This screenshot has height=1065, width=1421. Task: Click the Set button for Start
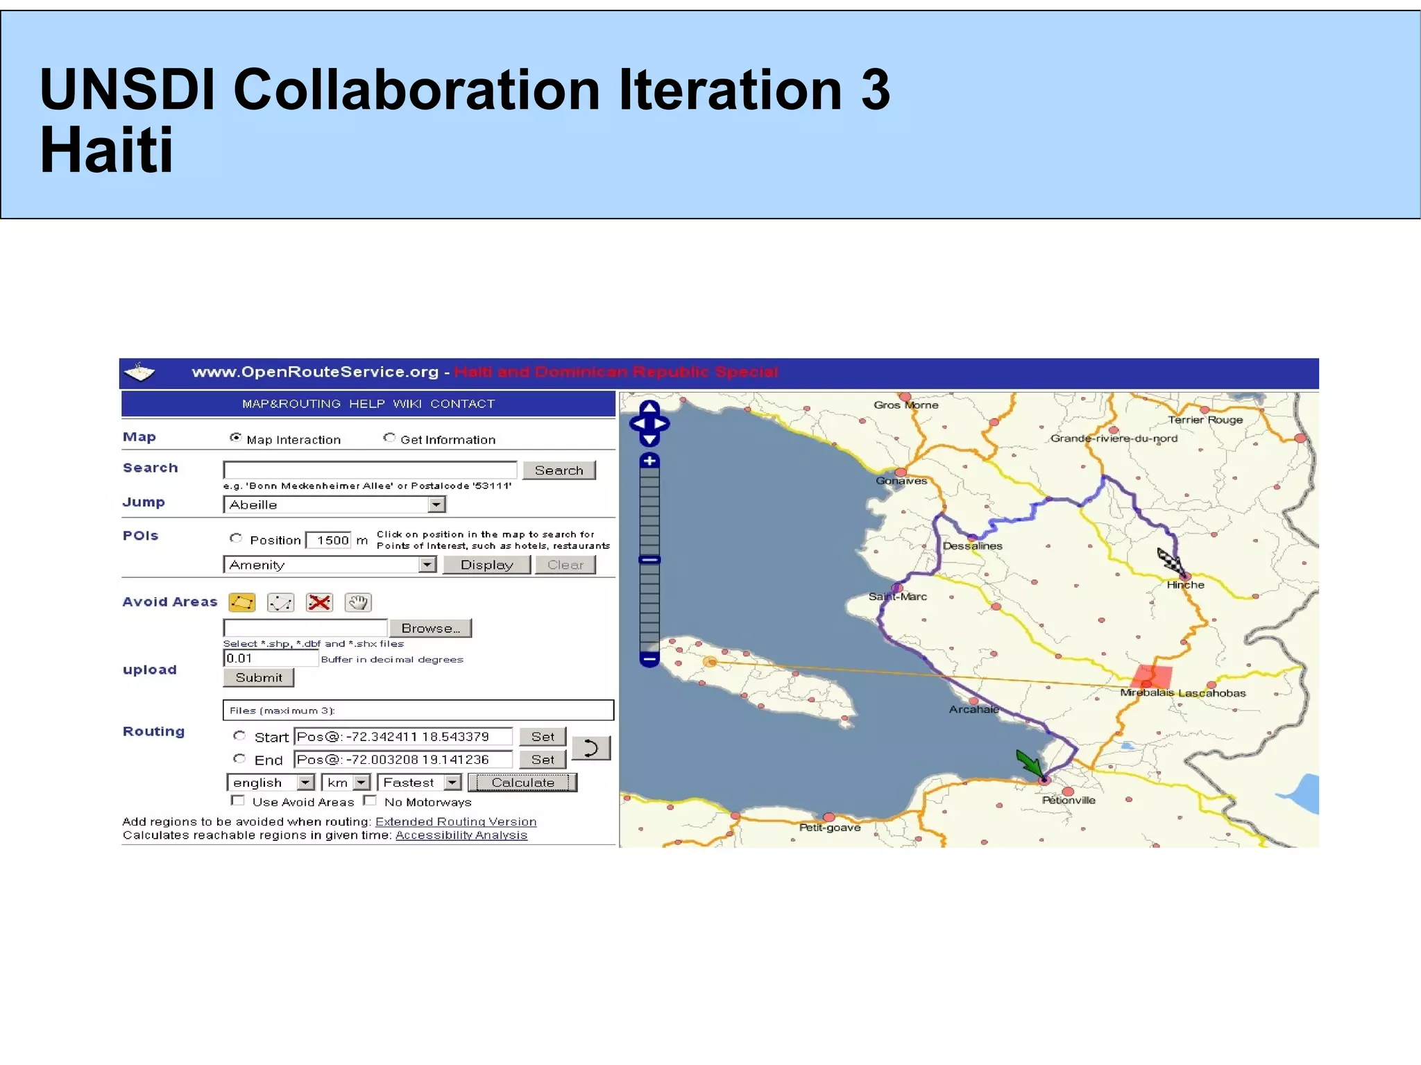pos(543,737)
